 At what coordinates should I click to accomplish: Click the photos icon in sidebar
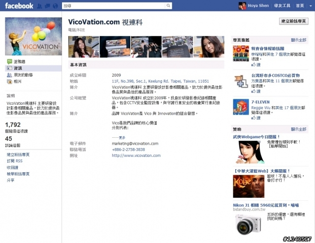point(9,82)
